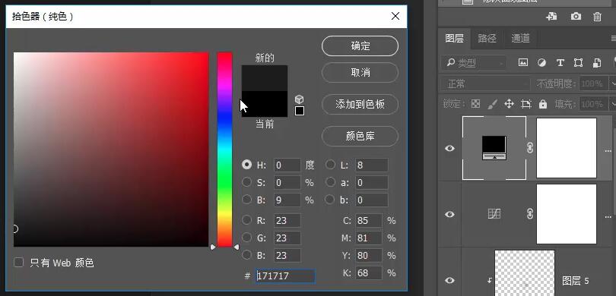
Task: Click the K black percentage field
Action: tap(369, 272)
